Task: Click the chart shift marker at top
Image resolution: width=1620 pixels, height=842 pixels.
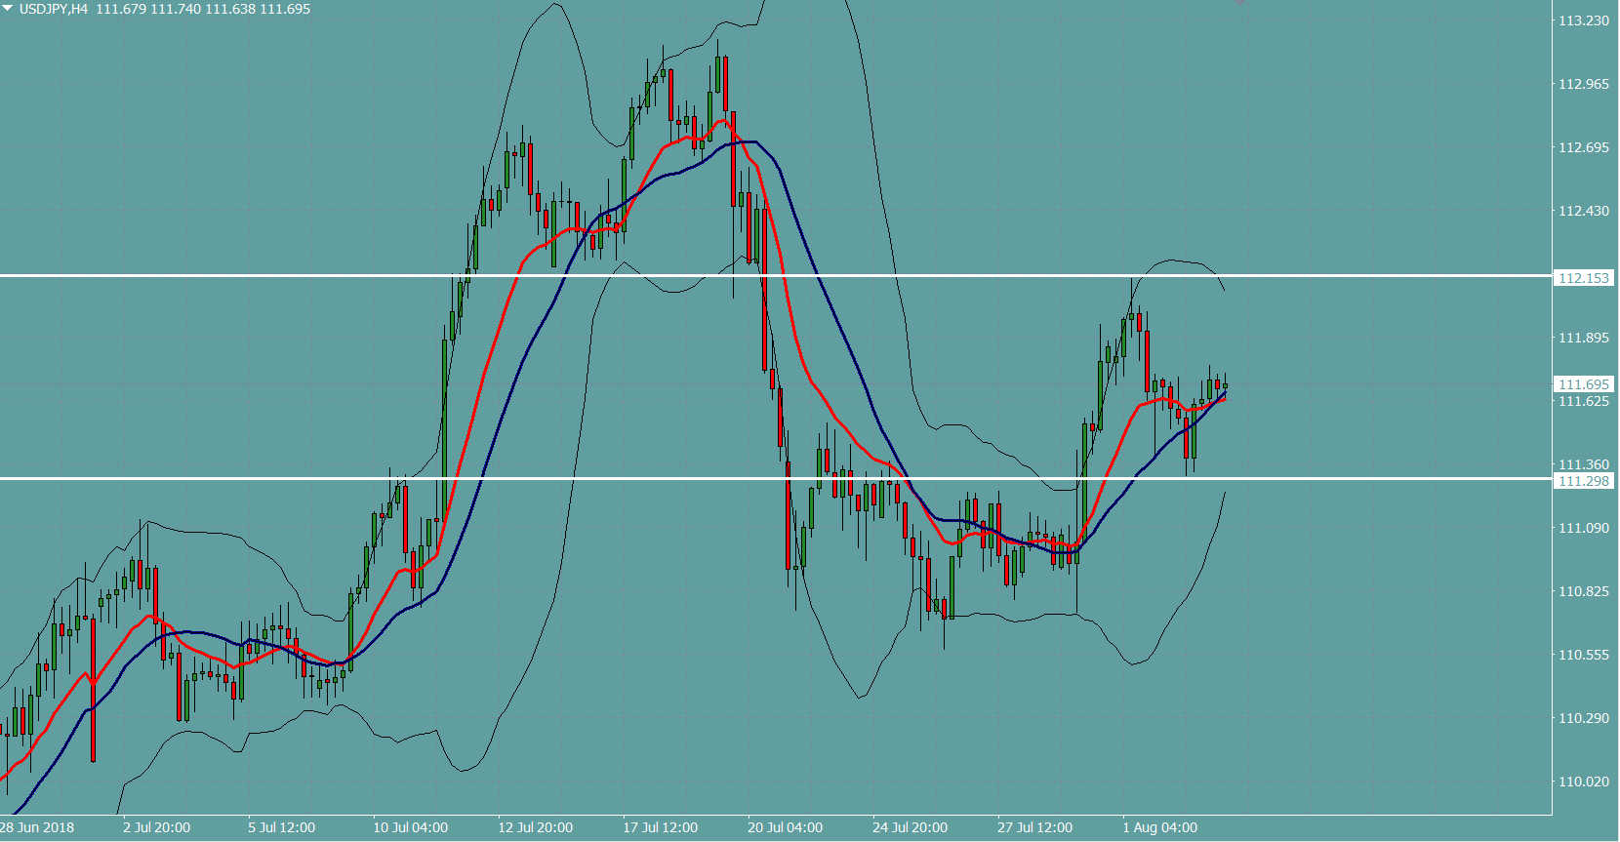Action: (x=1239, y=3)
